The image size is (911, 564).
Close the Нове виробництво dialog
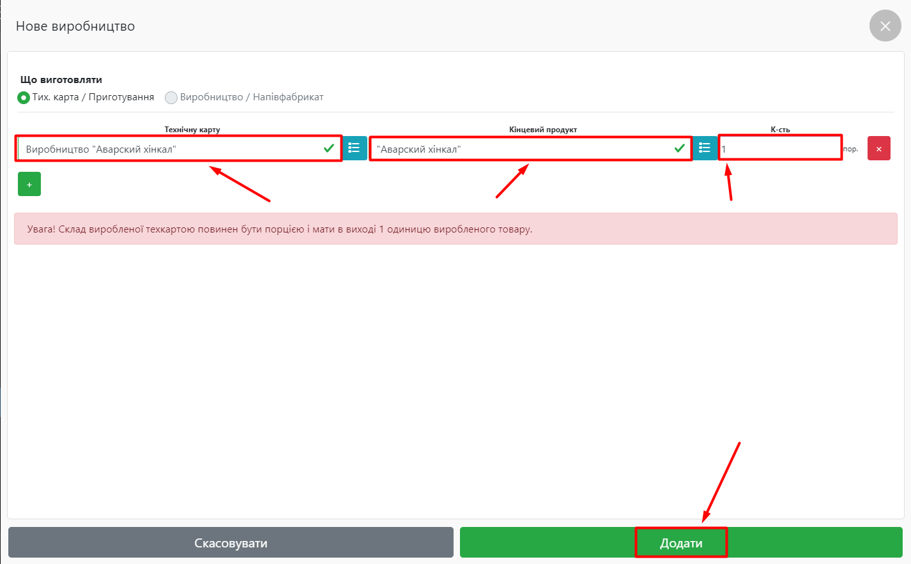pos(885,26)
